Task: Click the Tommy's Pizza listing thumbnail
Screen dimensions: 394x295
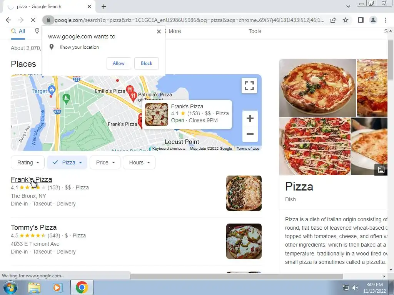Action: (x=244, y=241)
